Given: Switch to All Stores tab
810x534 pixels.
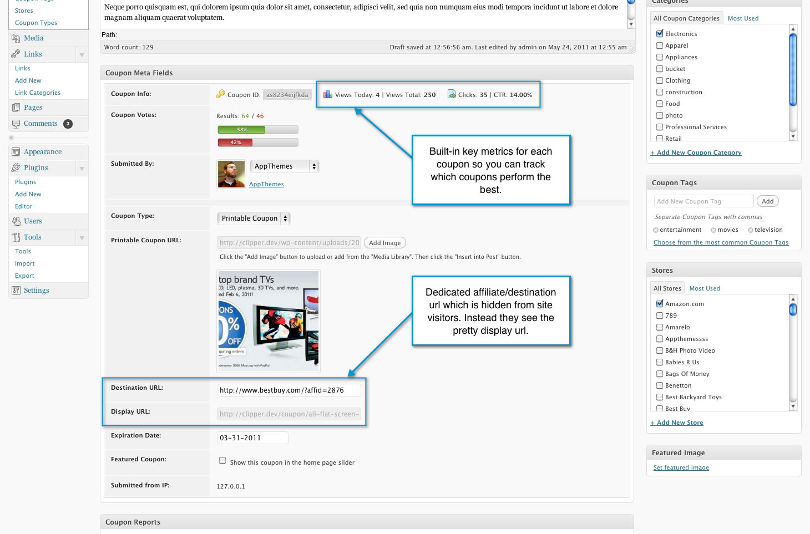Looking at the screenshot, I should point(667,288).
